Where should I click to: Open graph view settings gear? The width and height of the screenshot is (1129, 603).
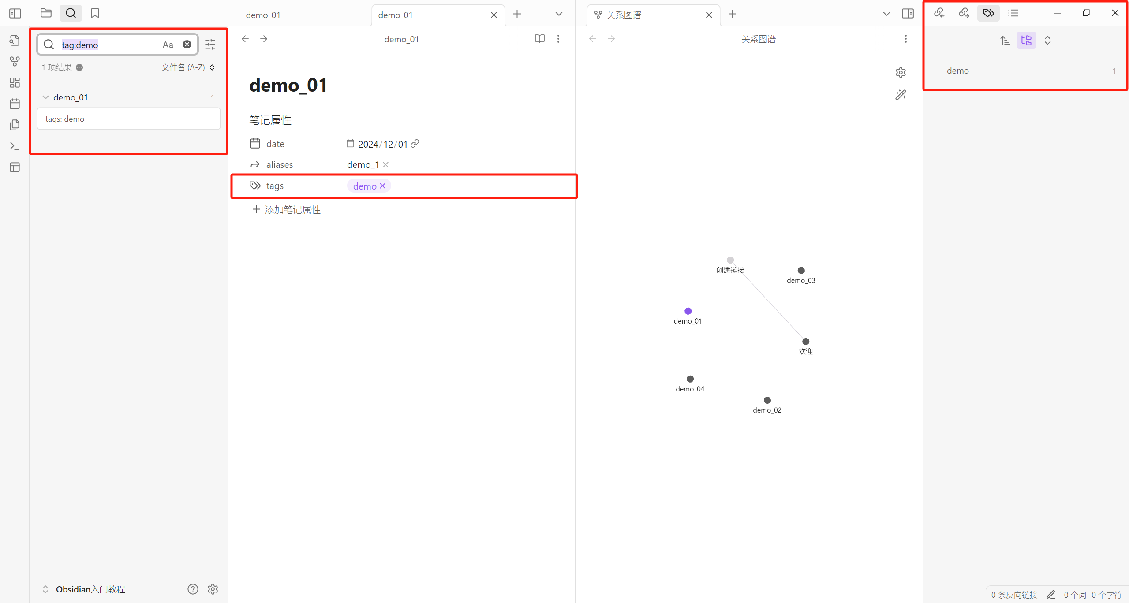click(901, 72)
